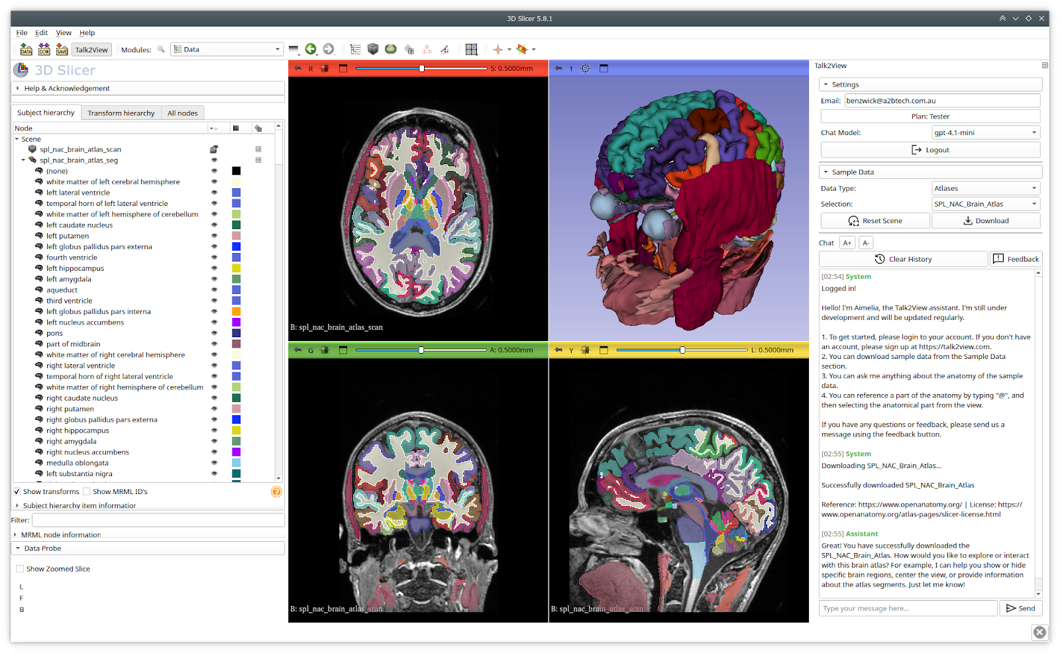Switch to Transform hierarchy tab
The width and height of the screenshot is (1060, 653).
coord(121,113)
